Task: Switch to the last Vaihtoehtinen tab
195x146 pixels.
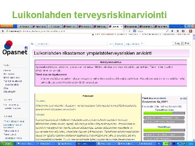Action: click(x=161, y=26)
